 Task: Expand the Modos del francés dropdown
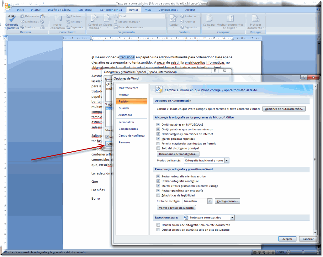(227, 160)
